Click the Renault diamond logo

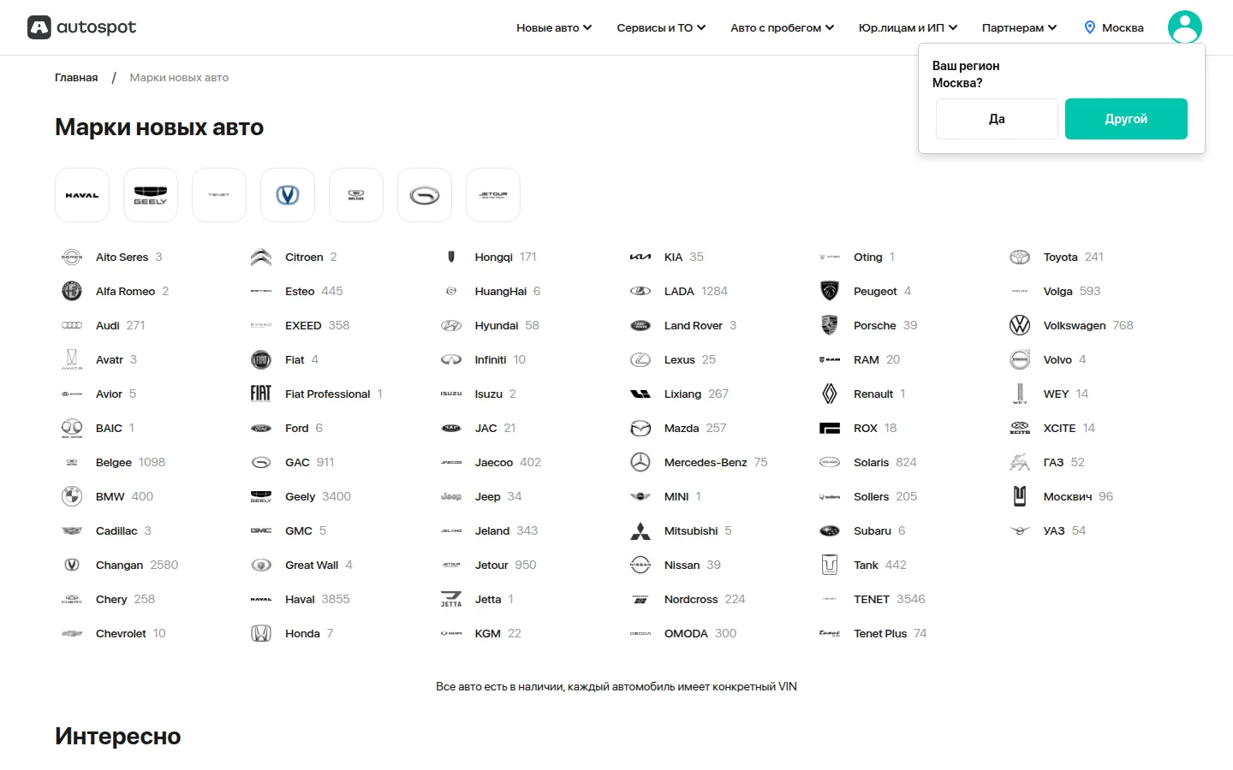(x=830, y=394)
